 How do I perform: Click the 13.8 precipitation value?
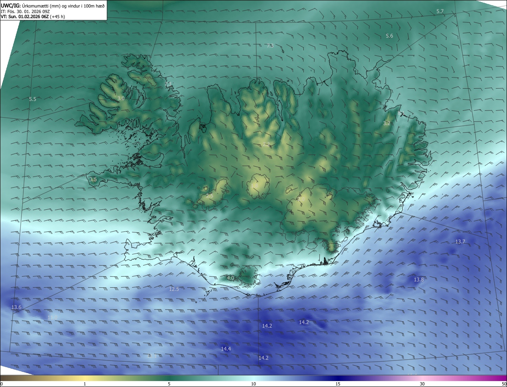pos(419,279)
